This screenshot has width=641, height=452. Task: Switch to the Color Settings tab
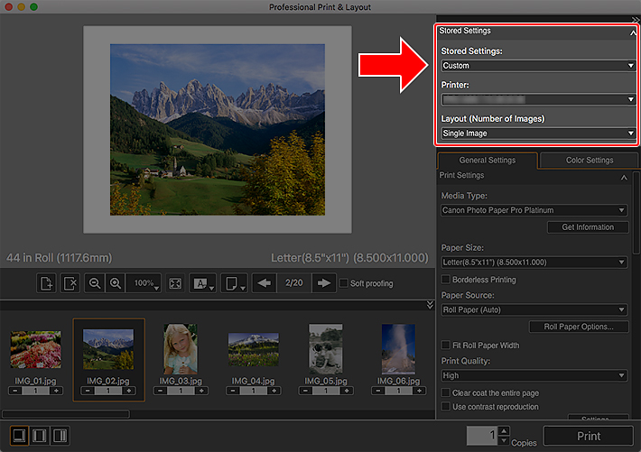tap(589, 161)
